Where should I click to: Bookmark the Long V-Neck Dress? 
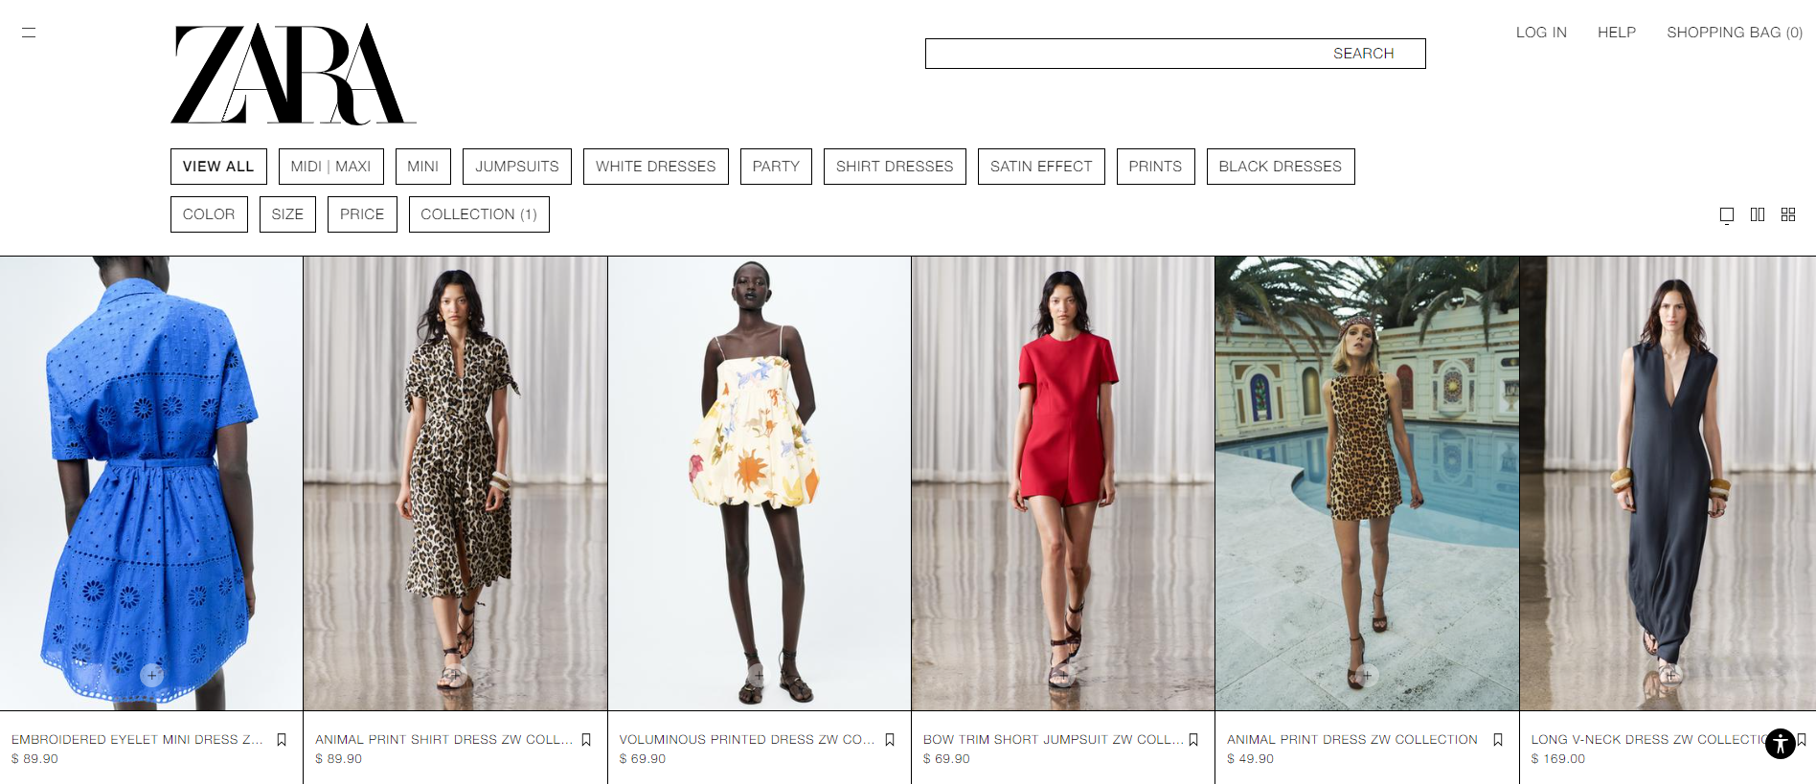point(1802,740)
